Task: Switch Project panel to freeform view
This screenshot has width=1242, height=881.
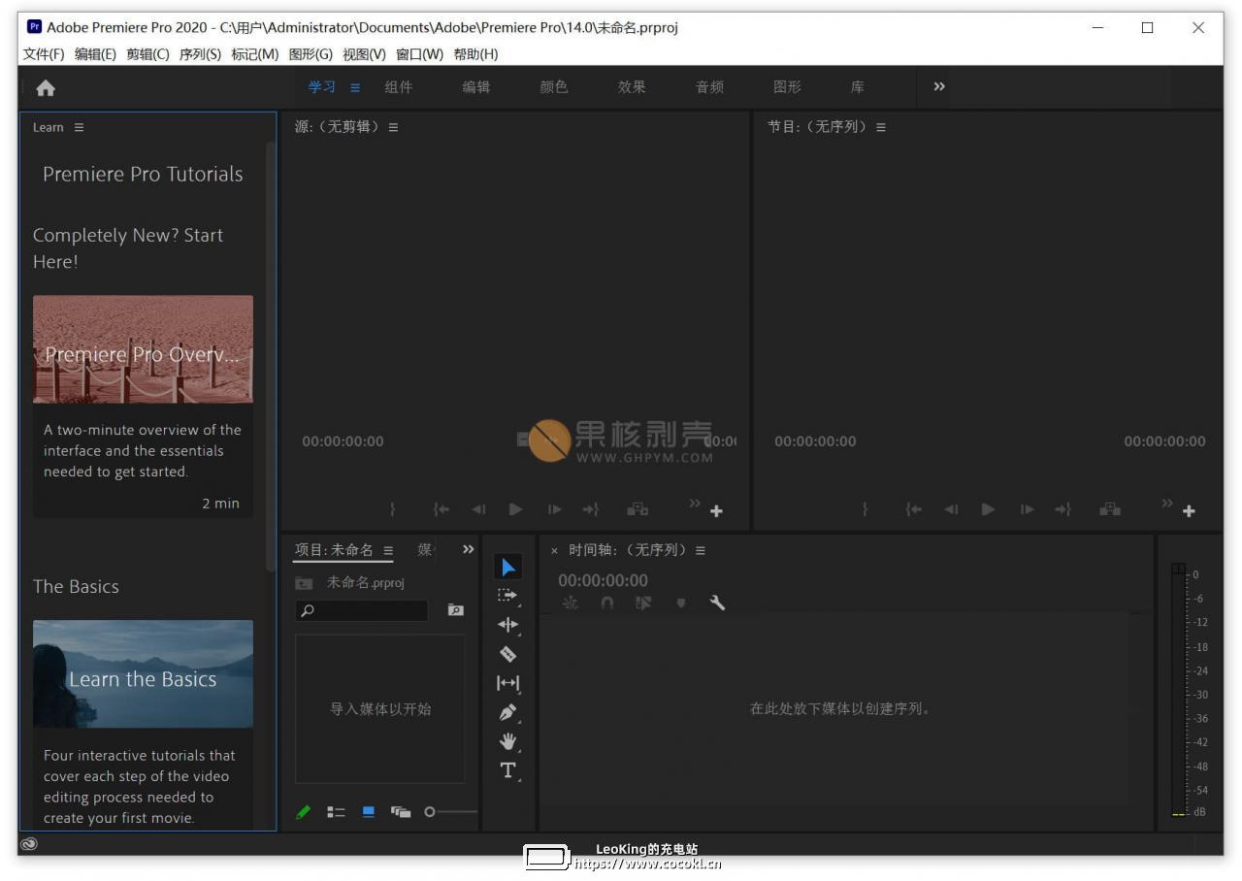Action: coord(401,812)
